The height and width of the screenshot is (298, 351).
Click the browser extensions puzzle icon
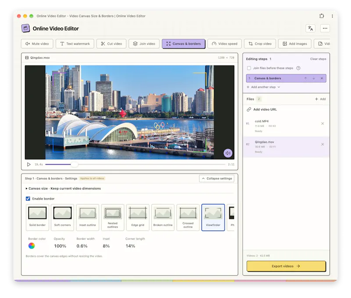(x=322, y=16)
